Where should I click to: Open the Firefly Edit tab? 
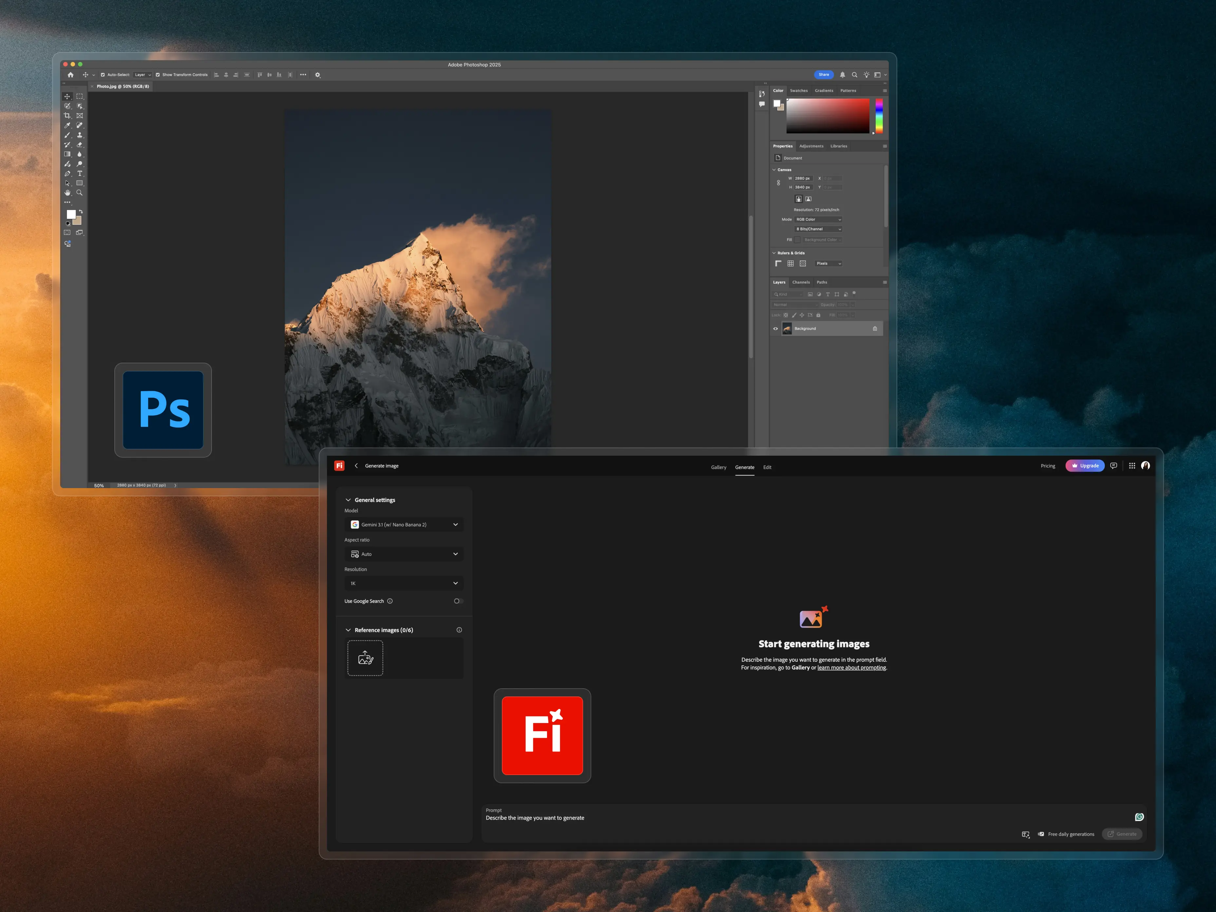[x=768, y=467]
